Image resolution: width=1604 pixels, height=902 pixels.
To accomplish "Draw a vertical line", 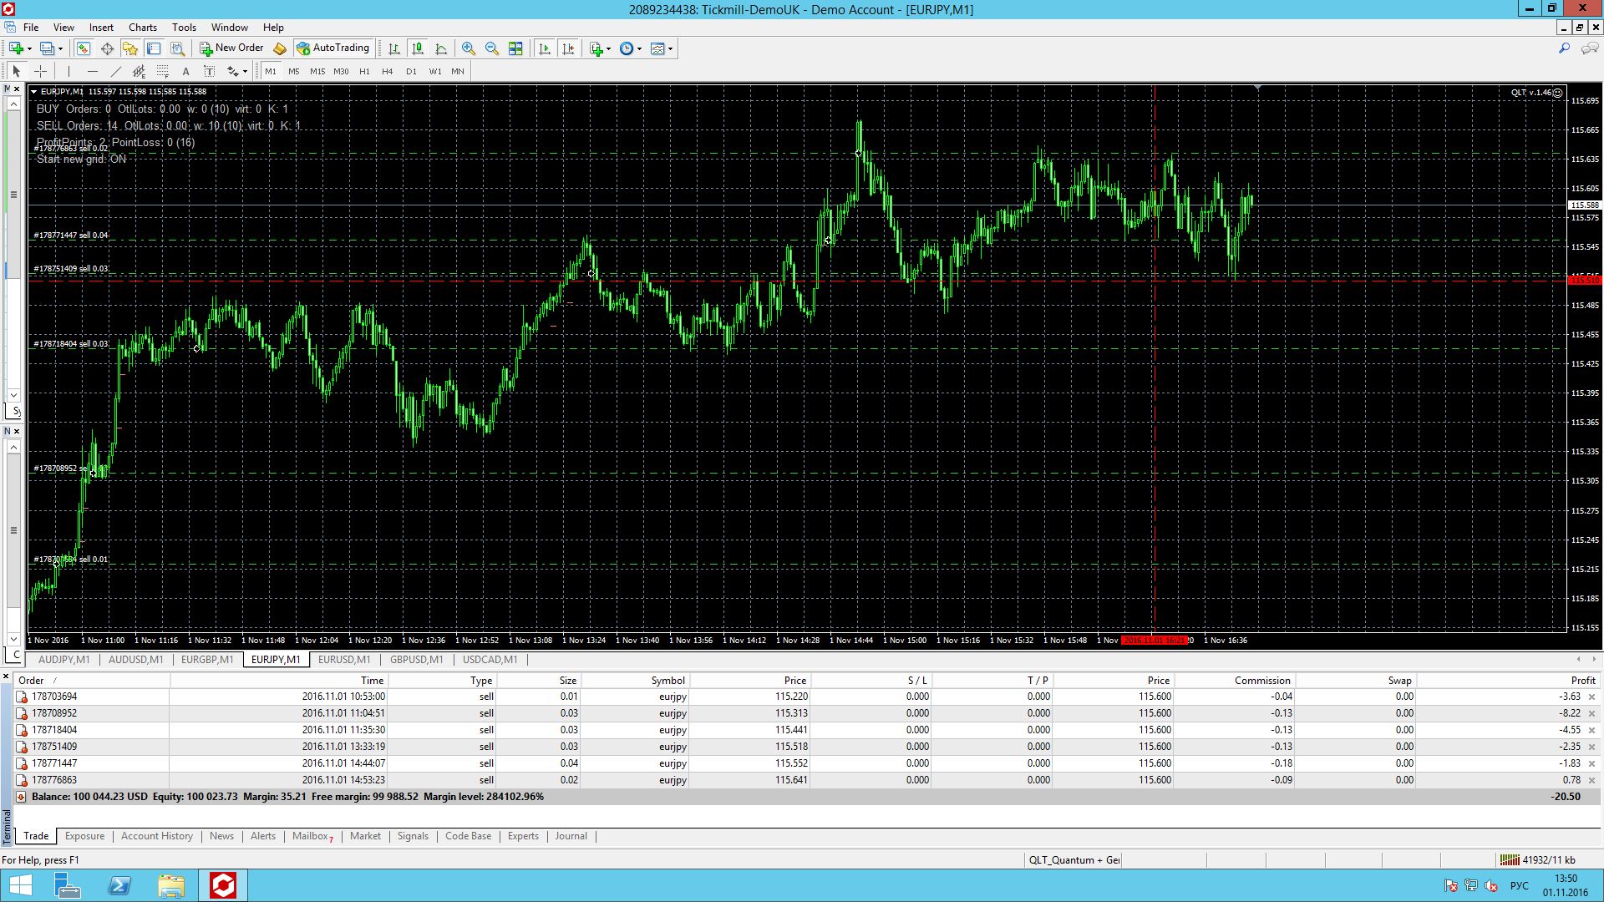I will [x=69, y=71].
